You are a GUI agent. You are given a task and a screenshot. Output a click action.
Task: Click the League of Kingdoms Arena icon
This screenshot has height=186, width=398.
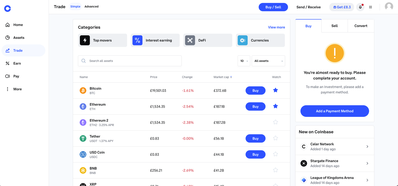(304, 180)
